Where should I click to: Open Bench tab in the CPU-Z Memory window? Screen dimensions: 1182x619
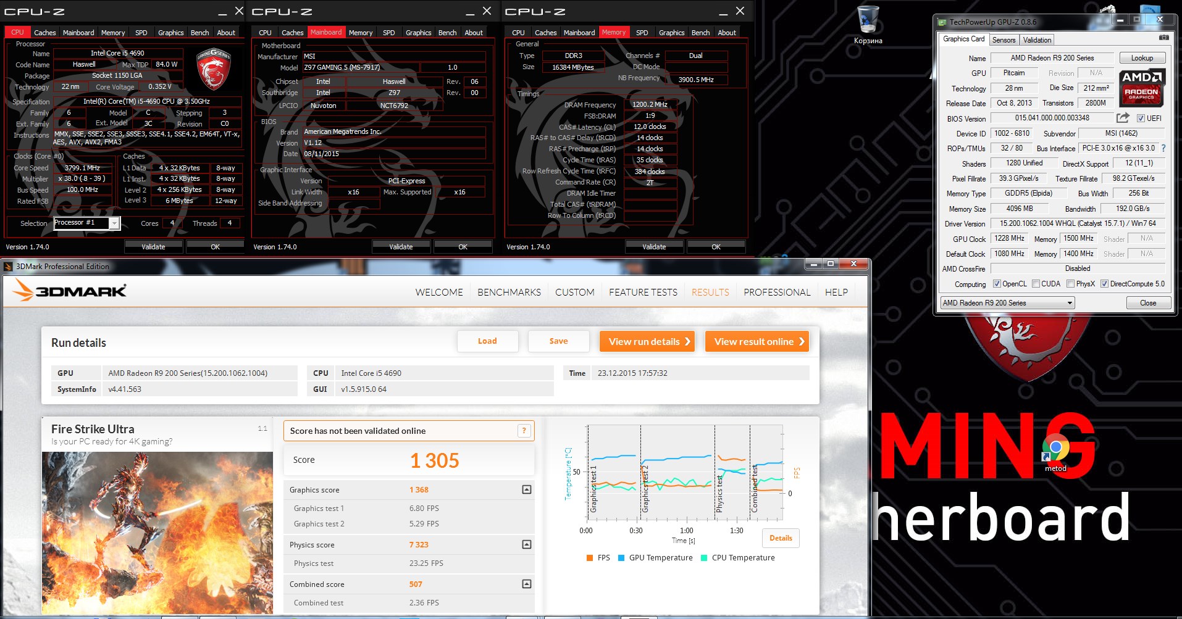700,33
